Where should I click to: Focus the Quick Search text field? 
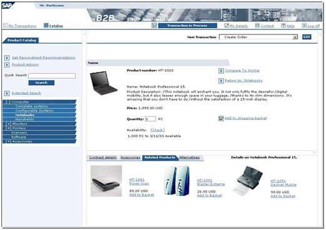point(52,76)
